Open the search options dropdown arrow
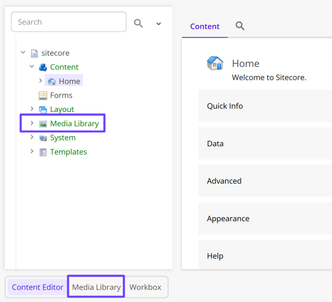The height and width of the screenshot is (302, 332). [159, 24]
